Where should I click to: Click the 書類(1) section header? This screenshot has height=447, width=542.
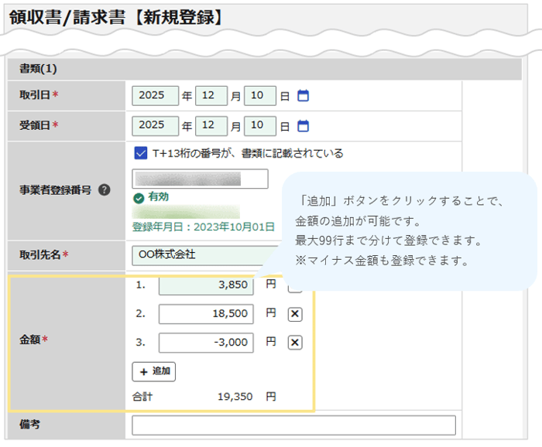265,69
